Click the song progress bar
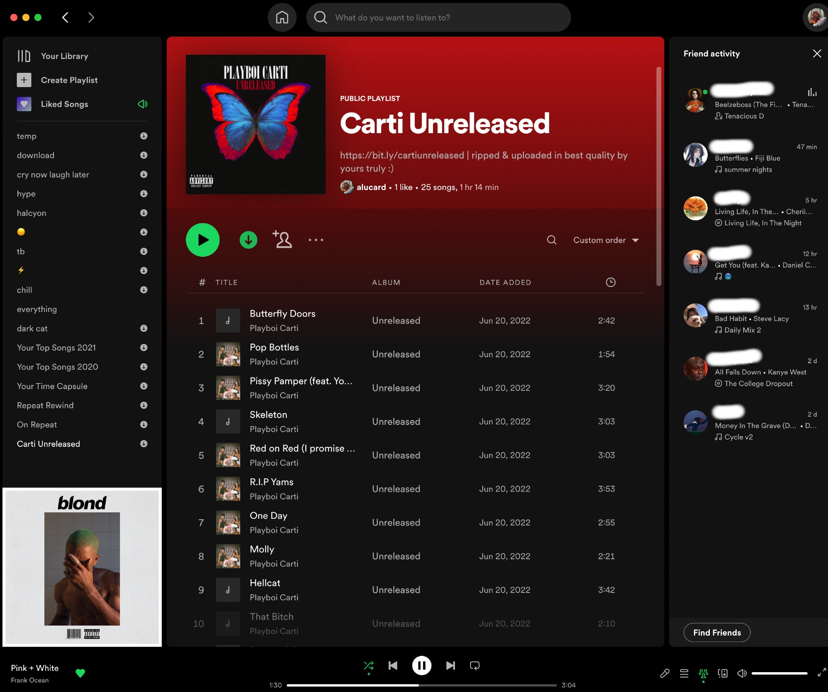This screenshot has height=692, width=828. click(x=421, y=685)
